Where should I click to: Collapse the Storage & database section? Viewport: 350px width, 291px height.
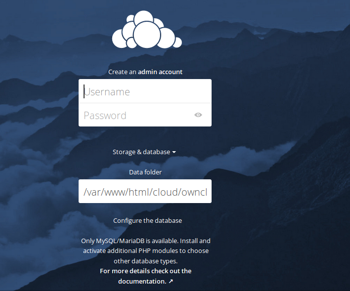[x=144, y=152]
